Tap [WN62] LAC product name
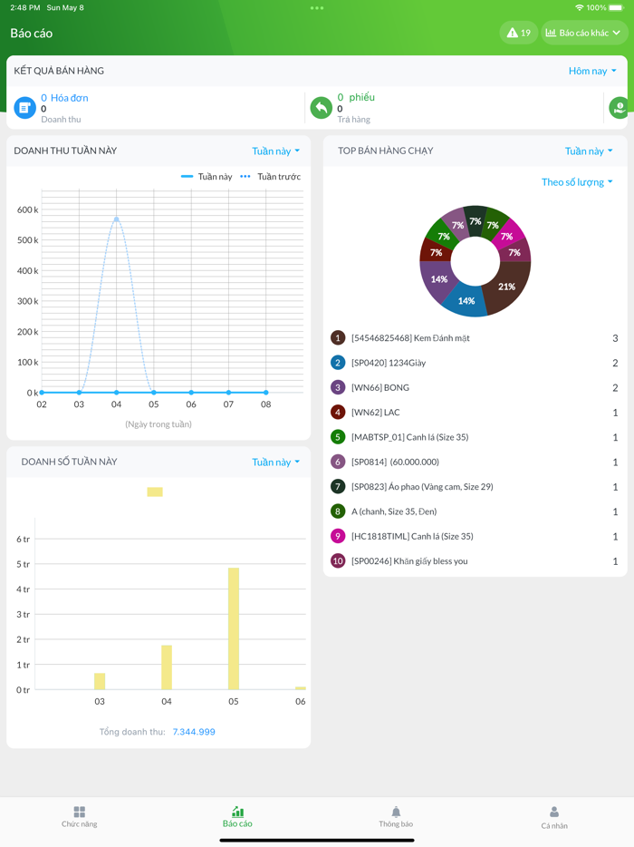The image size is (634, 847). 376,413
